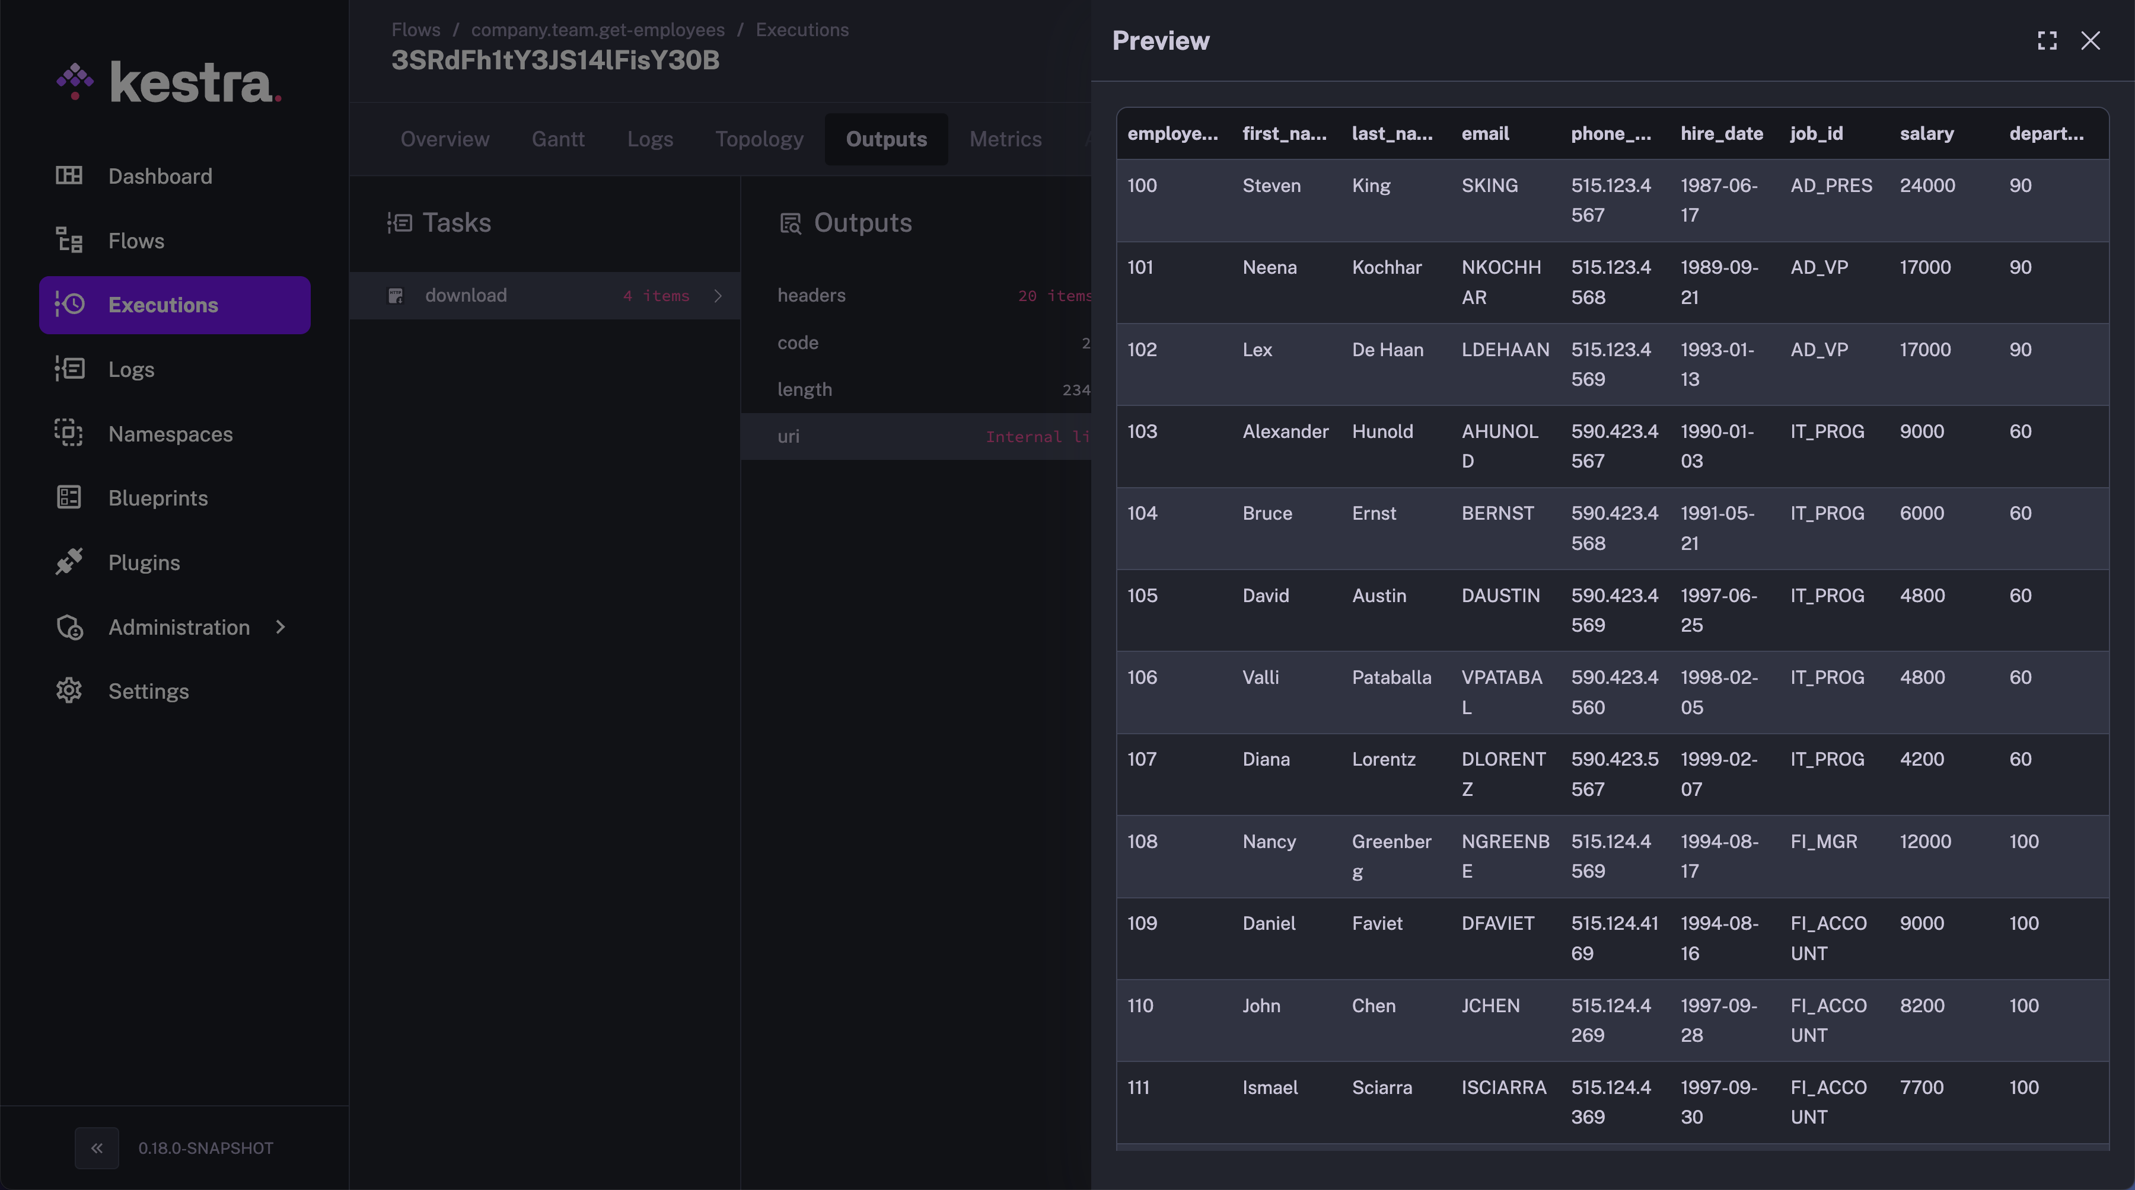Click the Plugins plug icon
Screen dimensions: 2135x1190
tap(69, 561)
